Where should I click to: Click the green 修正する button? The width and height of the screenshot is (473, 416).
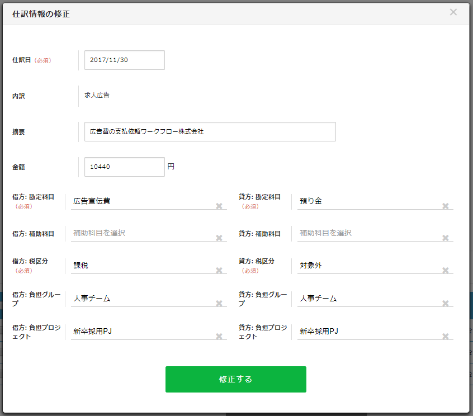(235, 379)
